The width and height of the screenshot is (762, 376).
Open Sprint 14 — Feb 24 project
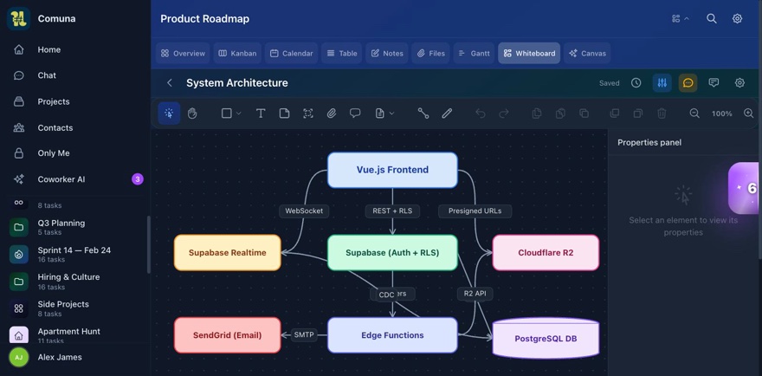point(75,255)
